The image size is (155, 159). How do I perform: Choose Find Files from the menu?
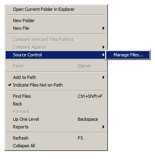coord(56,96)
